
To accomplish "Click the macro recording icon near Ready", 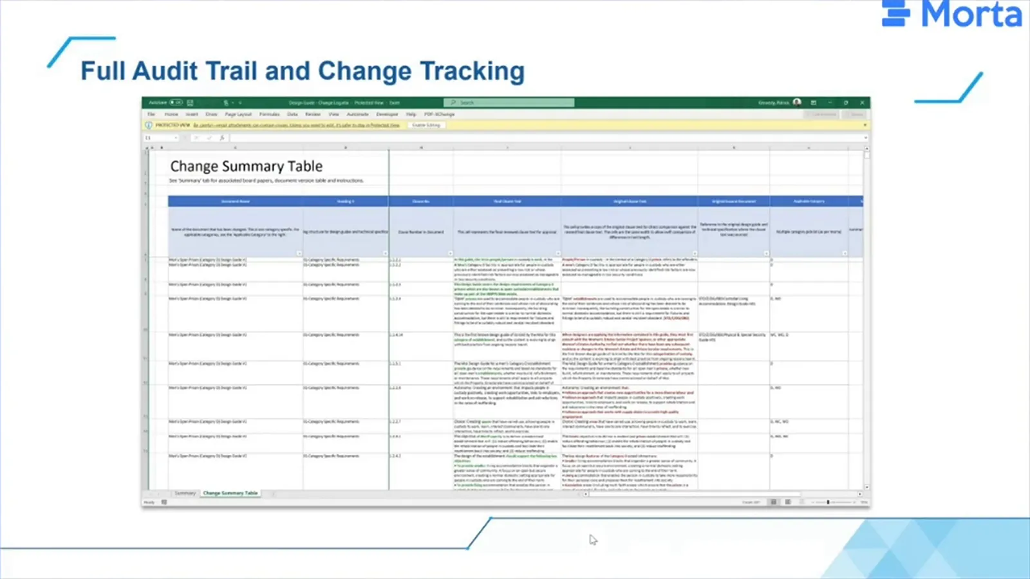I will [164, 502].
